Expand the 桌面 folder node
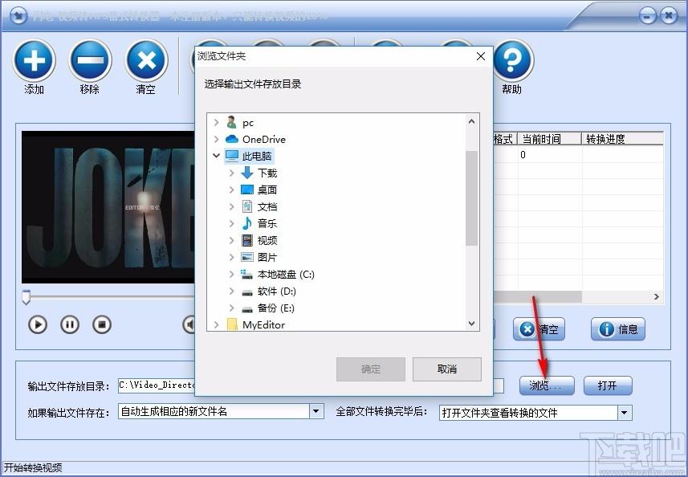 [232, 190]
